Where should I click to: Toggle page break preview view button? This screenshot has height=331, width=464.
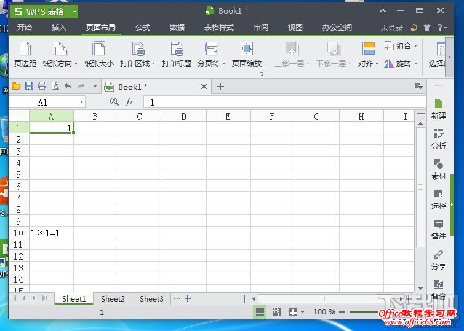click(276, 312)
